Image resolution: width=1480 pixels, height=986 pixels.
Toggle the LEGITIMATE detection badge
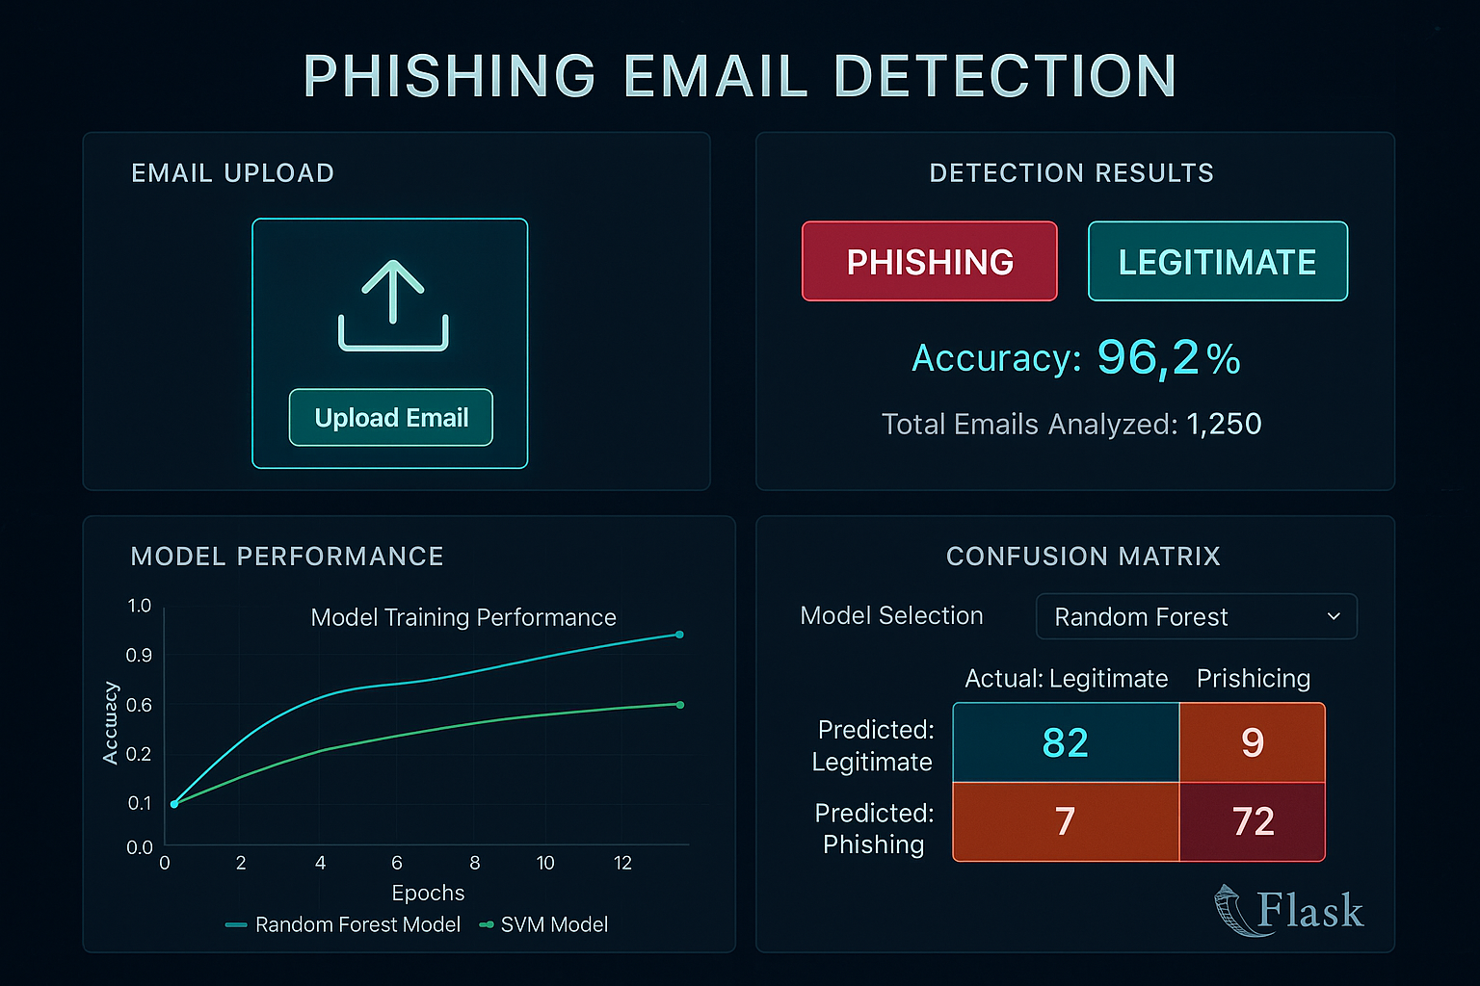tap(1217, 261)
